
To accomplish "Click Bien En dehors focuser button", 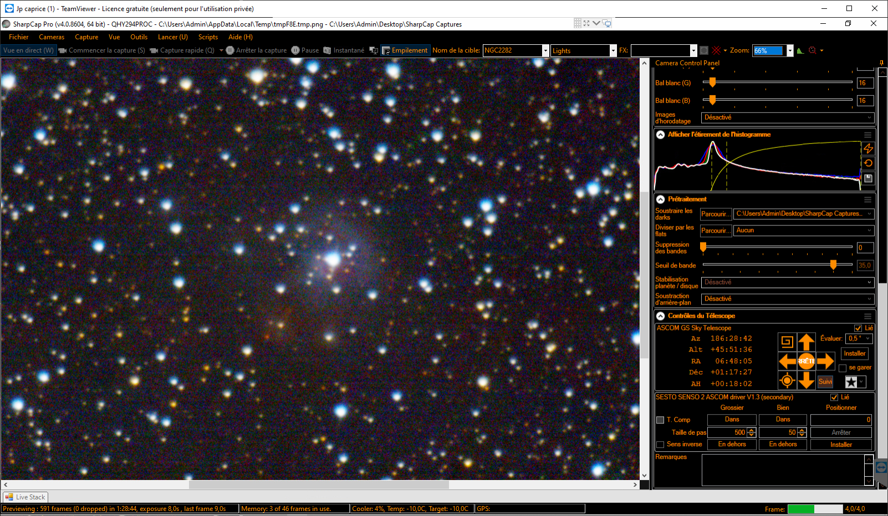I will (x=783, y=445).
